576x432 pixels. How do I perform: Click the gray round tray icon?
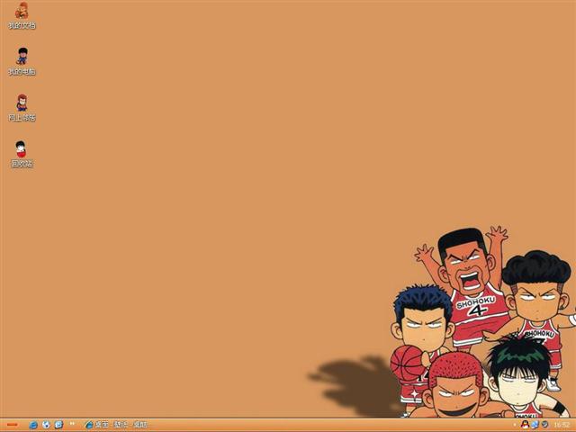[x=544, y=424]
